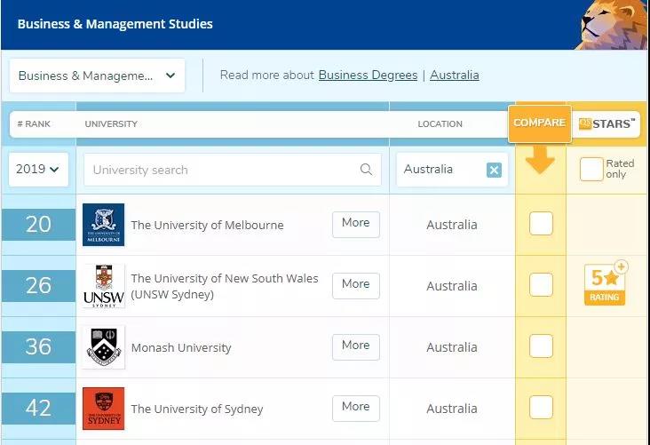Click rank number 26
650x445 pixels.
coord(38,286)
